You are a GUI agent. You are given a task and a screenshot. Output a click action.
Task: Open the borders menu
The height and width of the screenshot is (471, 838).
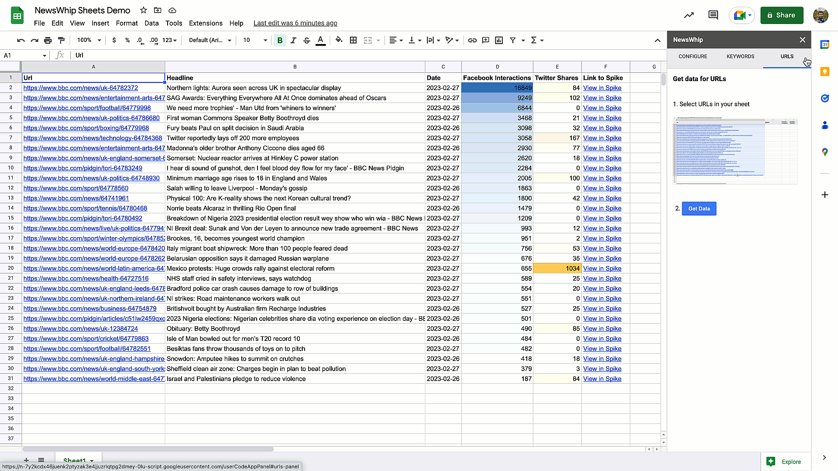tap(353, 40)
